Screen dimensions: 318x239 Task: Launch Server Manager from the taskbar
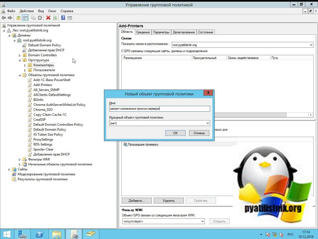point(22,234)
